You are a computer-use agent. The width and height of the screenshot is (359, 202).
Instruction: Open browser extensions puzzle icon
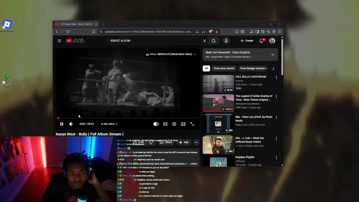point(237,32)
